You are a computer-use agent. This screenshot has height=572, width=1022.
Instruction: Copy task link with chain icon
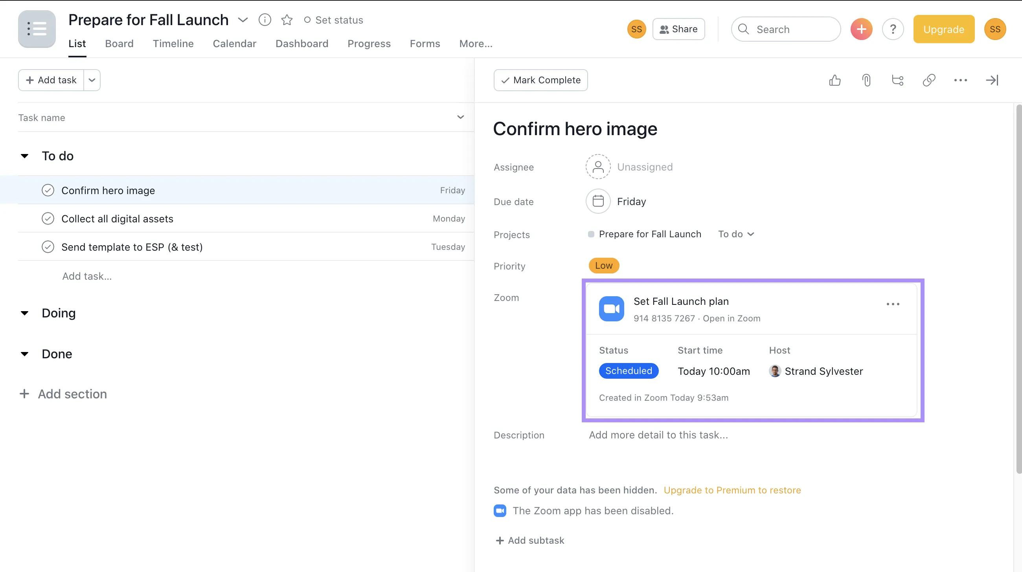tap(929, 80)
